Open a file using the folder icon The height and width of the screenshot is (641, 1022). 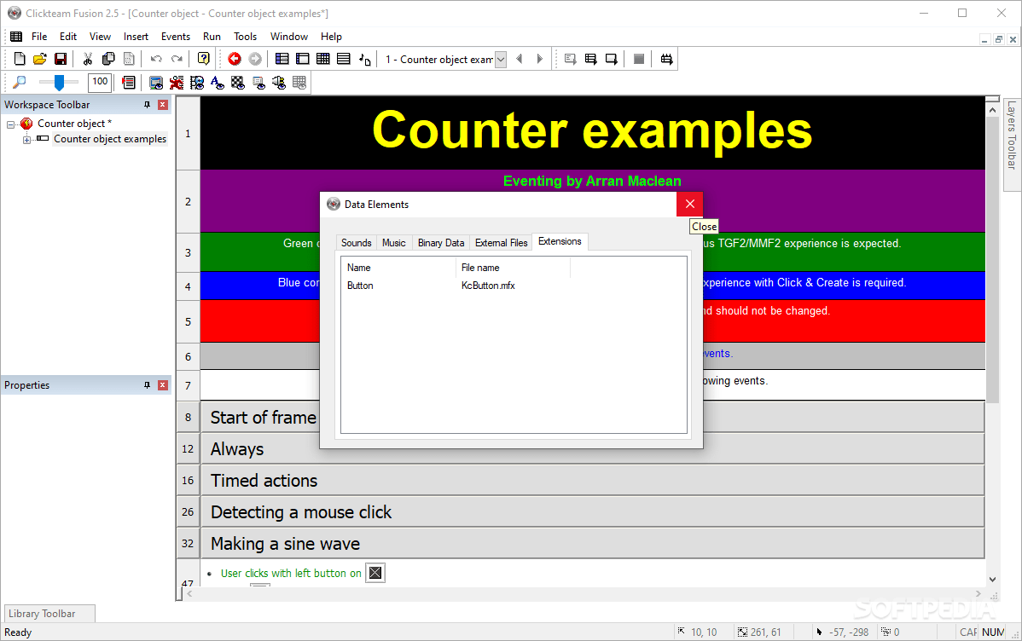click(40, 60)
